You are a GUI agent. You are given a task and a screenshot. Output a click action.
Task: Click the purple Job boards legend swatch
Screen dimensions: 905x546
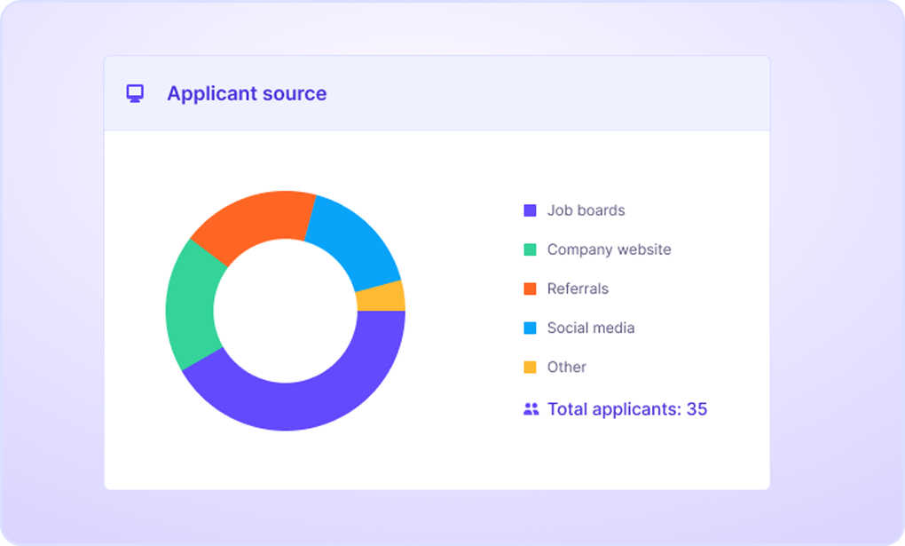(531, 210)
